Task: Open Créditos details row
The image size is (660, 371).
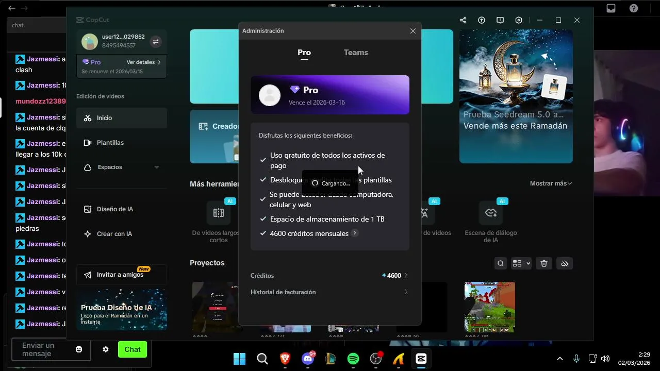Action: click(330, 276)
